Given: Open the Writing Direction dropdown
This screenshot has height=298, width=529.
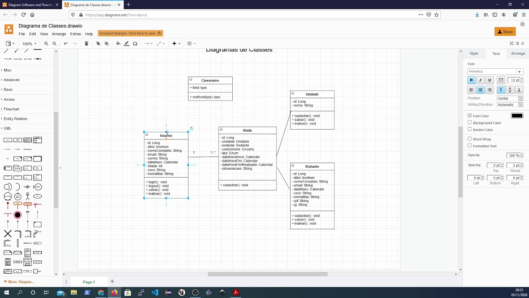Looking at the screenshot, I should (x=510, y=105).
